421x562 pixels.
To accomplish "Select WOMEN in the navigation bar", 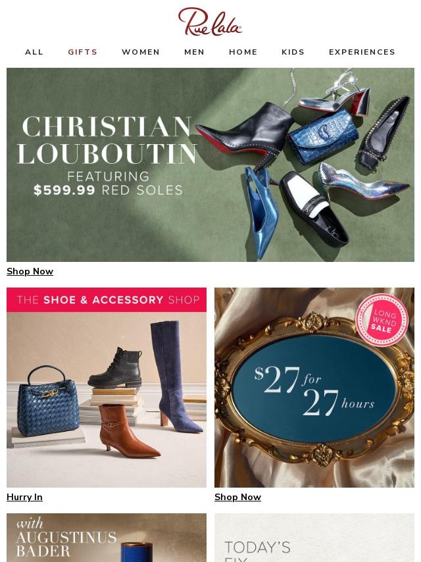I will tap(141, 52).
